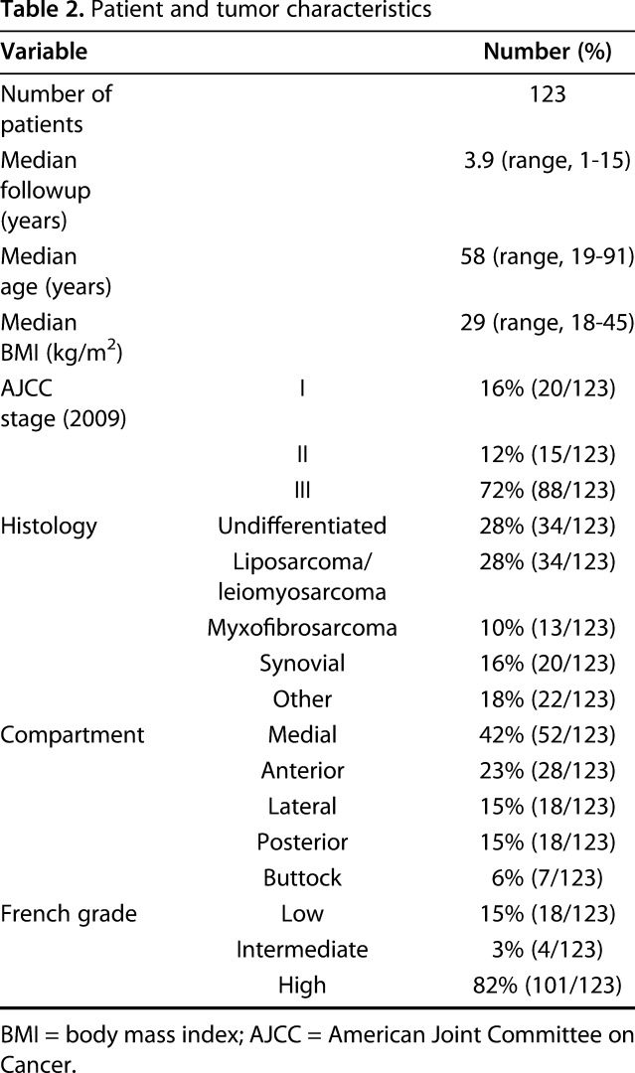Select the Myxofibrosarcoma cell
Image resolution: width=635 pixels, height=1073 pixels.
pyautogui.click(x=302, y=628)
